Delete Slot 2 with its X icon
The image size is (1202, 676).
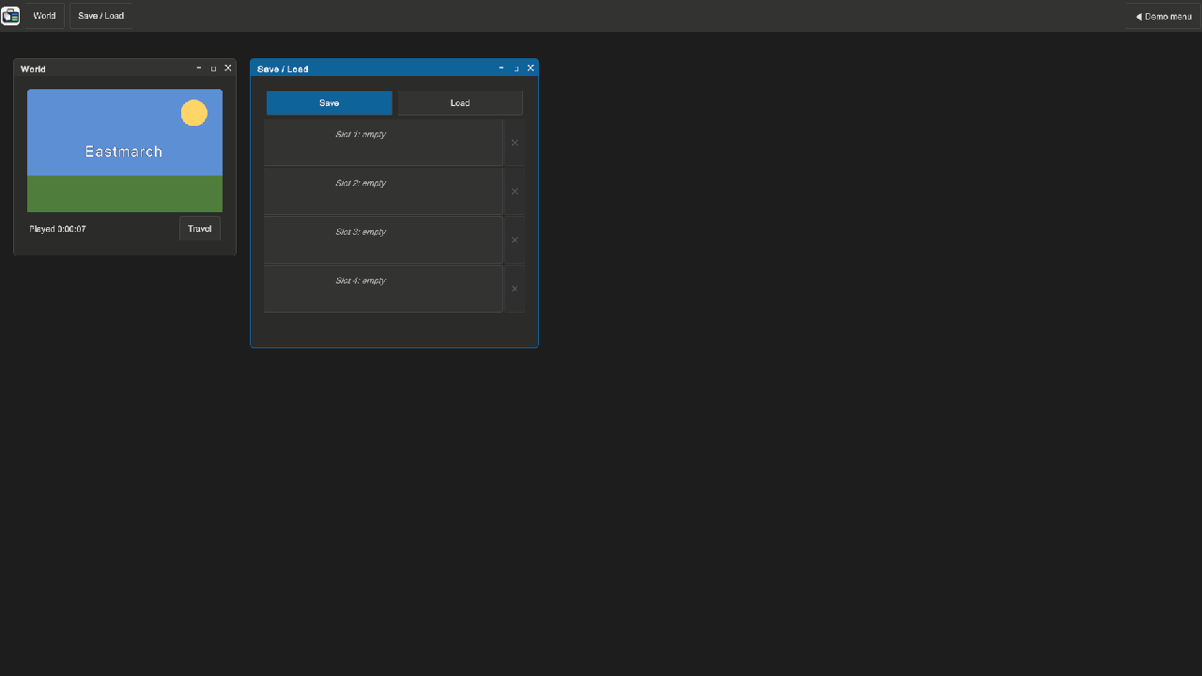point(515,192)
